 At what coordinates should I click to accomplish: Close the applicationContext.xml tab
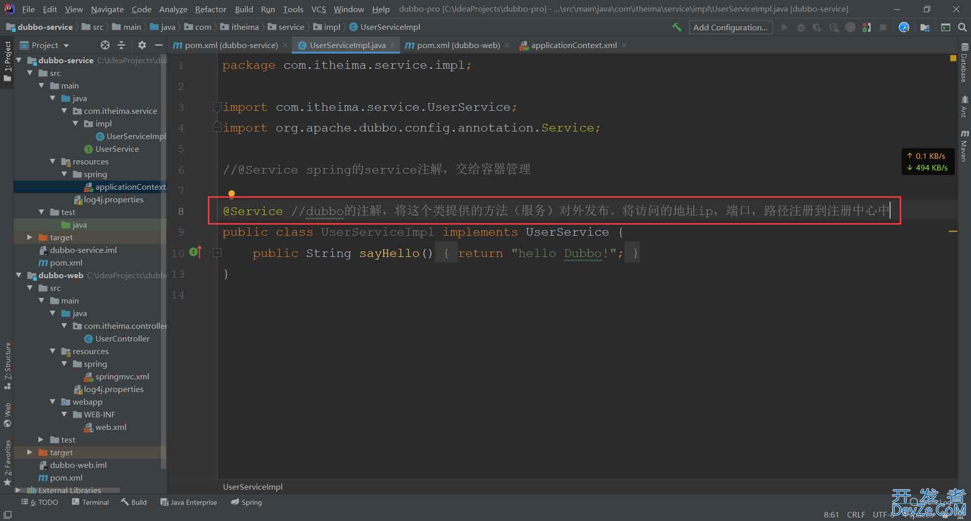(x=624, y=45)
